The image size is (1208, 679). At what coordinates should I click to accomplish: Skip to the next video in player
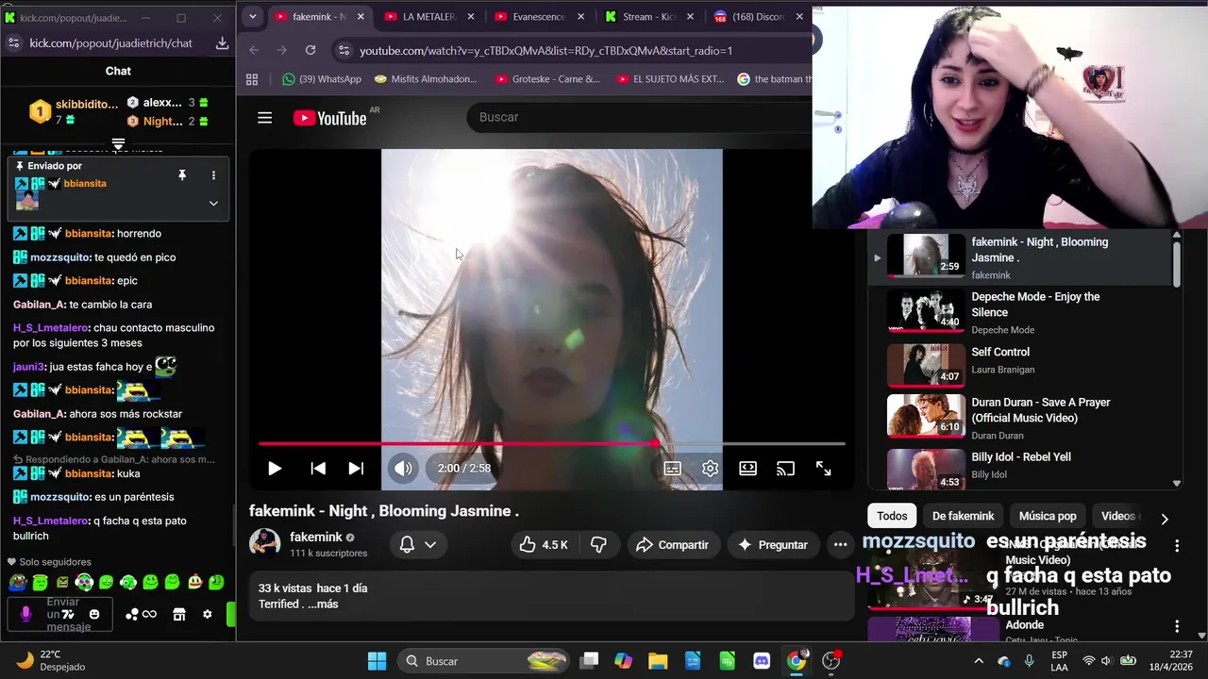356,468
